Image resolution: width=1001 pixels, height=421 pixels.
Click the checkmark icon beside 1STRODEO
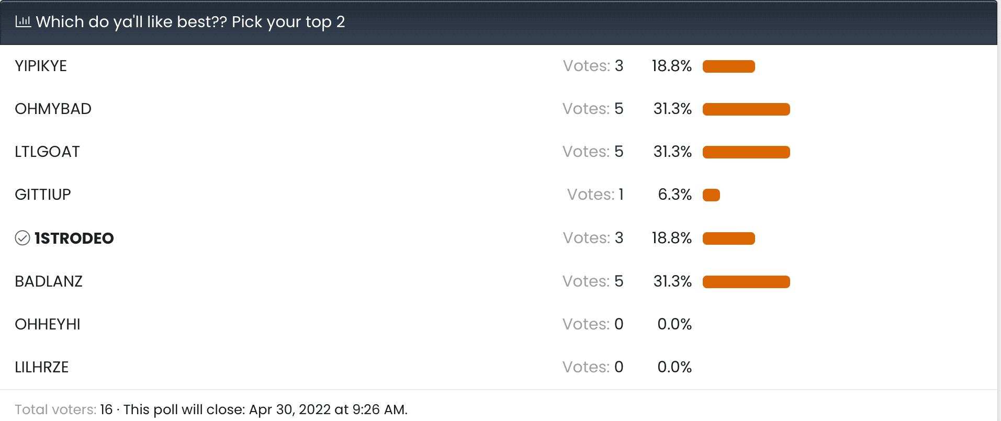pos(23,238)
